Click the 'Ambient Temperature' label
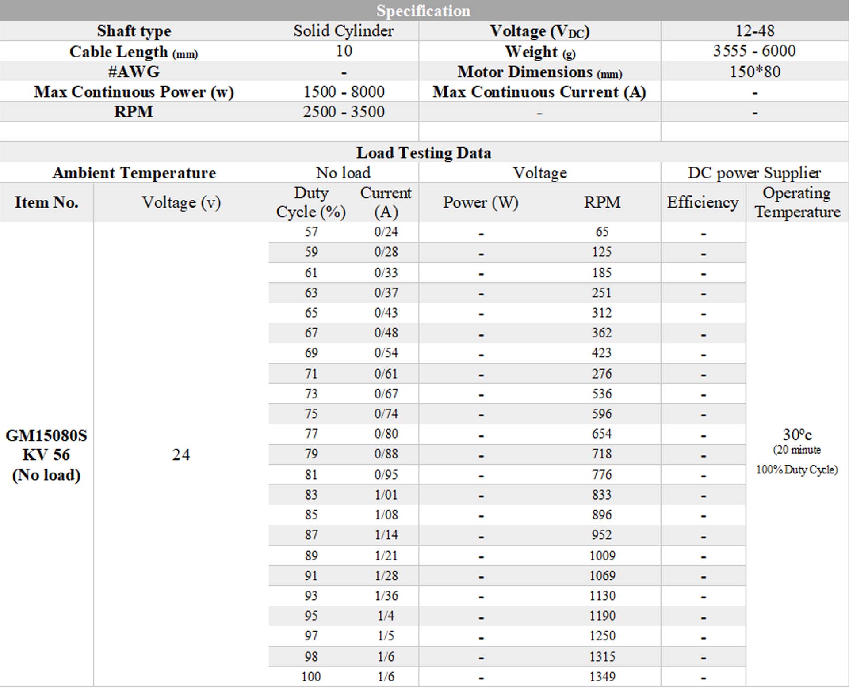Screen dimensions: 849x689 pos(134,173)
